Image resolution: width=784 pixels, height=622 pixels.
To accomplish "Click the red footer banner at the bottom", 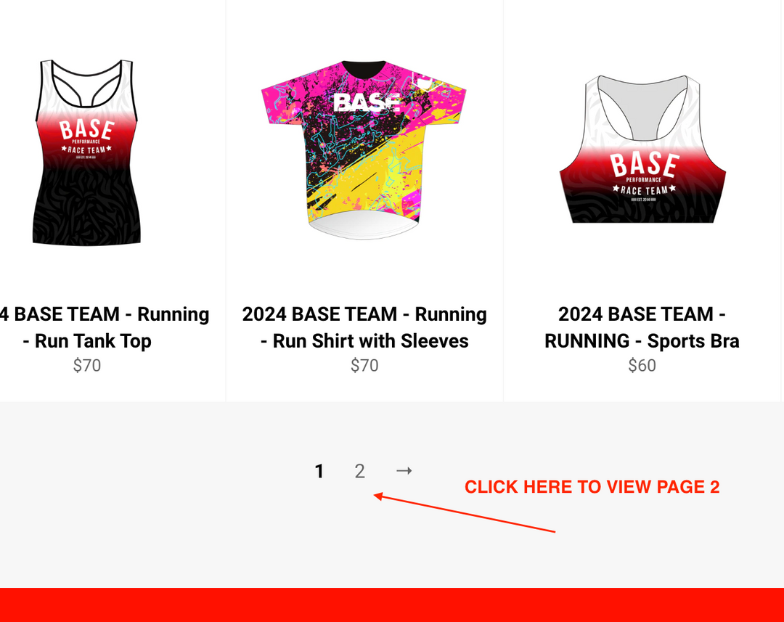I will (392, 605).
